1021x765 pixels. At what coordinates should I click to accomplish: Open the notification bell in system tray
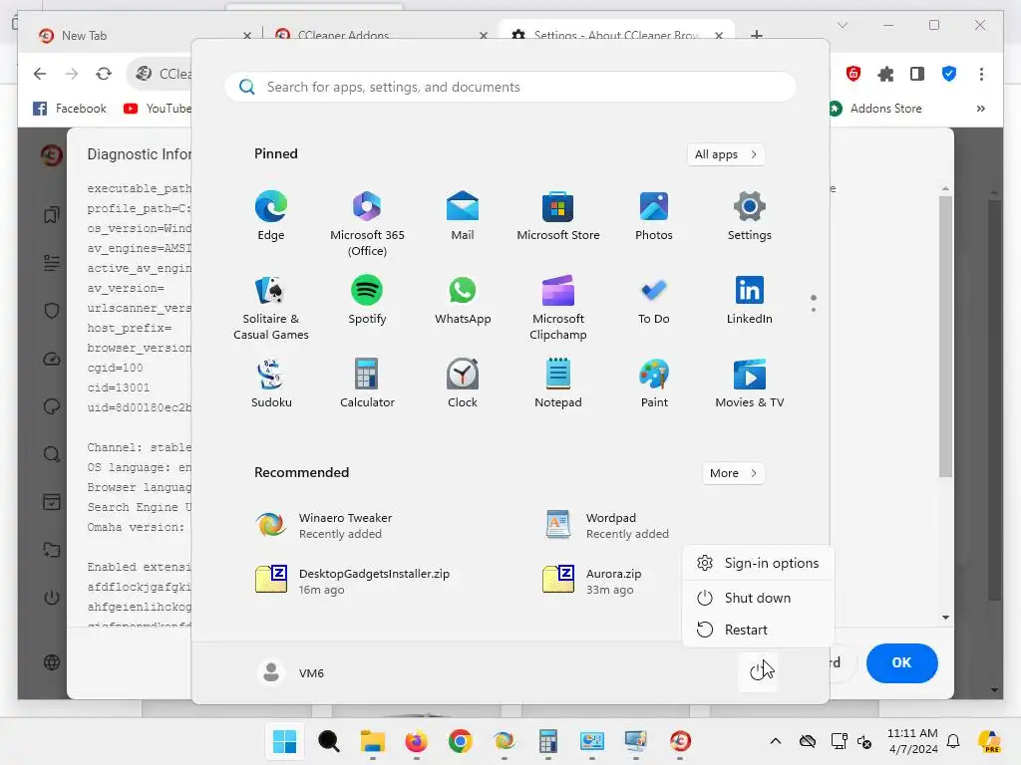[953, 741]
